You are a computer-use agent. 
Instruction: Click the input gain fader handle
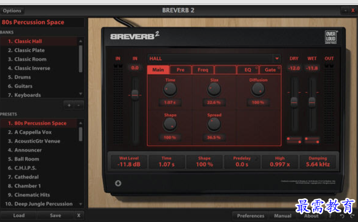pyautogui.click(x=135, y=95)
